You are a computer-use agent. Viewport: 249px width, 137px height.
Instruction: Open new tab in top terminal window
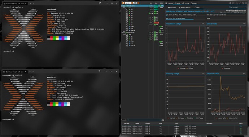(30, 4)
